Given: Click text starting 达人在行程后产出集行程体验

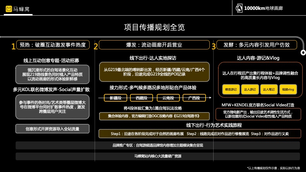Looking at the screenshot, I should 260,75.
